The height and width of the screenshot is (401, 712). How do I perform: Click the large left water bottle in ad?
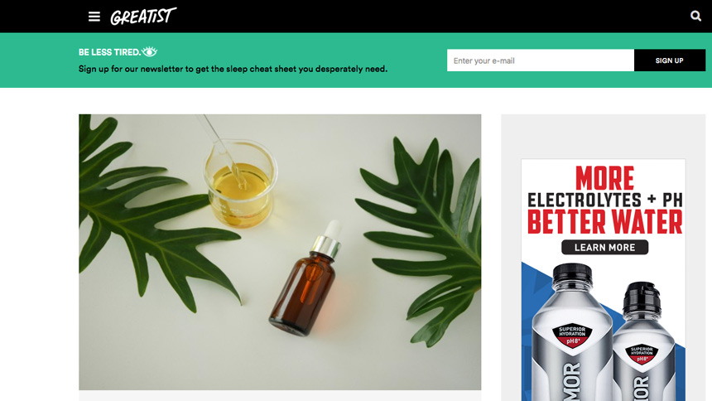[x=571, y=332]
